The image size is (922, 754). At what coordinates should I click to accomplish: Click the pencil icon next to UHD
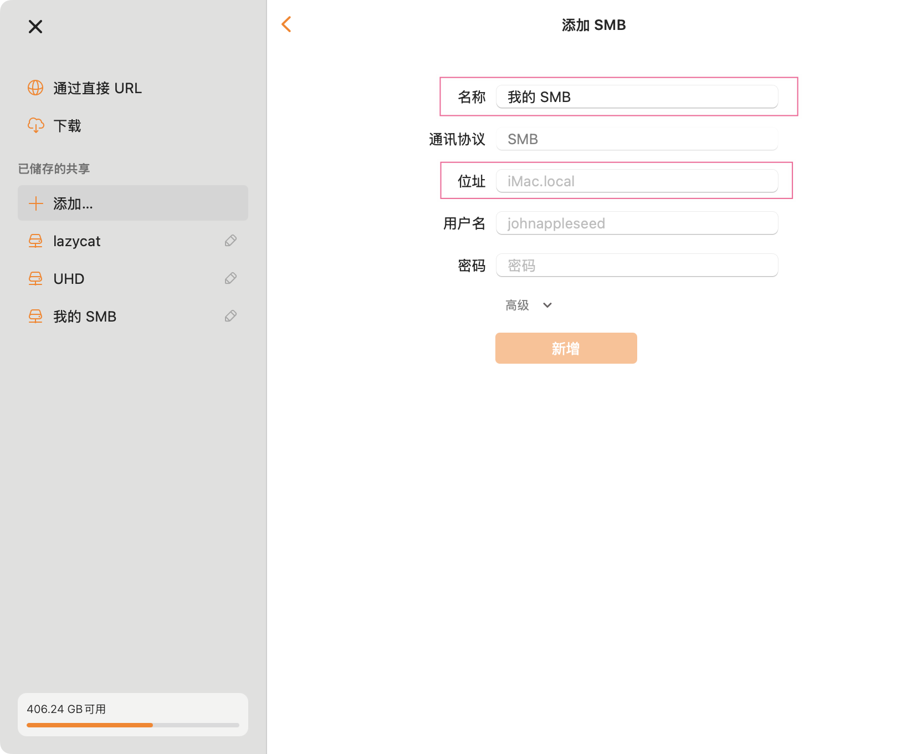coord(230,278)
